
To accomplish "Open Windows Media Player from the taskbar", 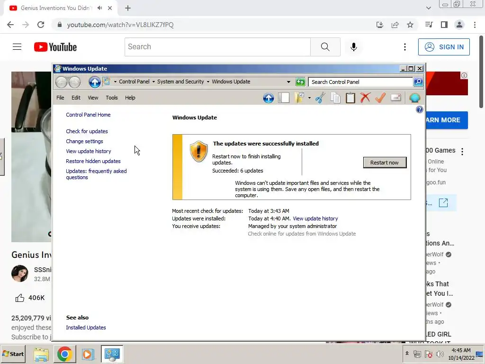I will pyautogui.click(x=88, y=354).
